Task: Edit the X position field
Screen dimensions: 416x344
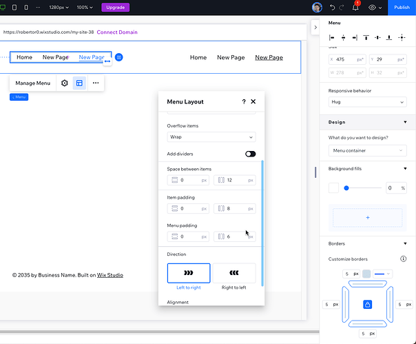Action: 347,59
